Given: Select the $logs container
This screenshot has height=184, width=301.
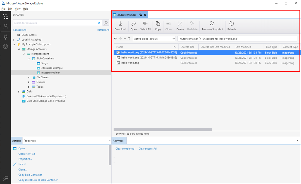Looking at the screenshot, I should (44, 63).
